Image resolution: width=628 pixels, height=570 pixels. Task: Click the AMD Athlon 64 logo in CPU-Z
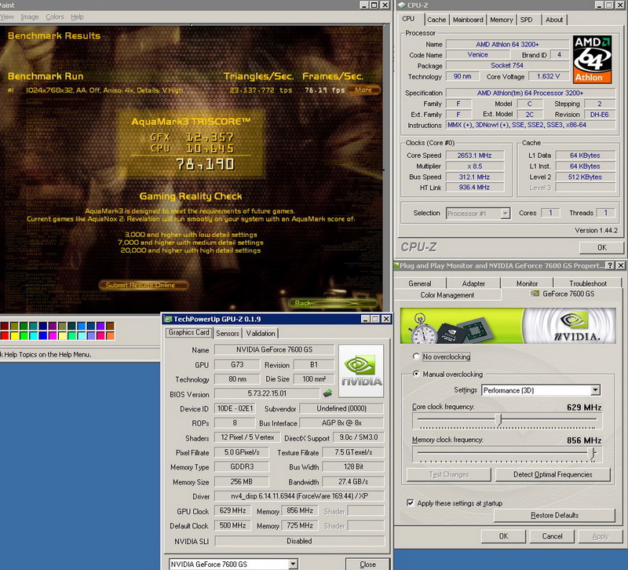593,60
